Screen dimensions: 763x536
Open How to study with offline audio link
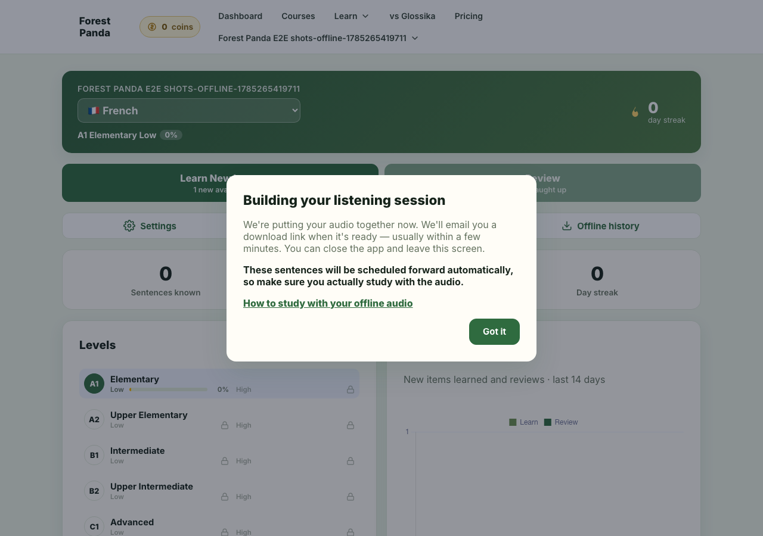click(x=328, y=303)
